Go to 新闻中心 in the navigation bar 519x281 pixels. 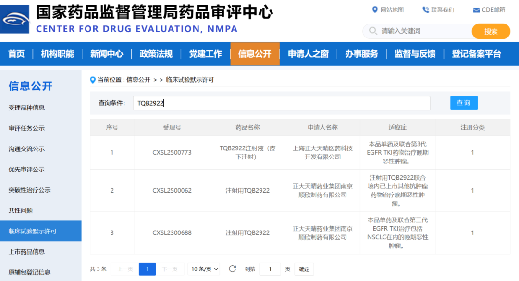(107, 54)
